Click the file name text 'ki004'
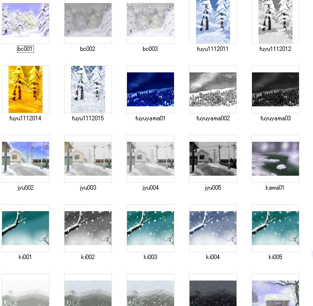 click(213, 257)
